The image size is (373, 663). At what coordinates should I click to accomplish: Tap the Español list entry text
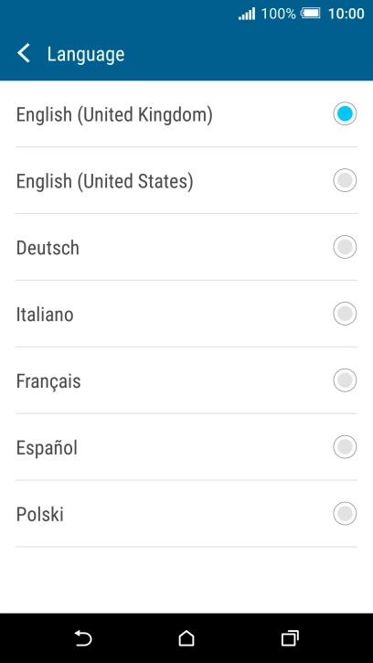coord(47,448)
